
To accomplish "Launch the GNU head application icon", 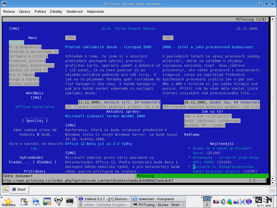I will [x=58, y=201].
